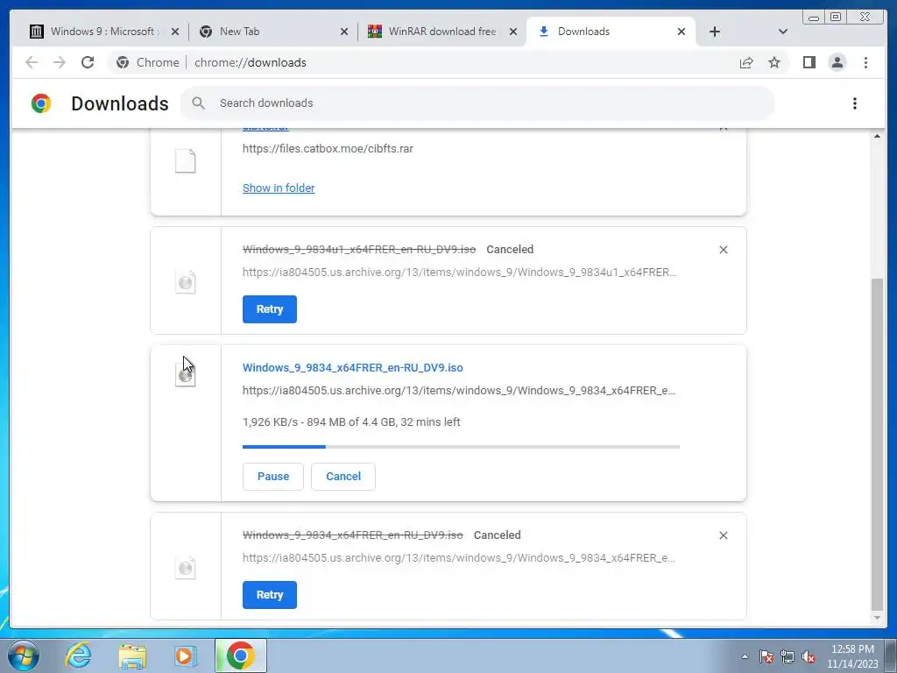This screenshot has height=673, width=897.
Task: Switch to the WinRAR download free tab
Action: click(442, 32)
